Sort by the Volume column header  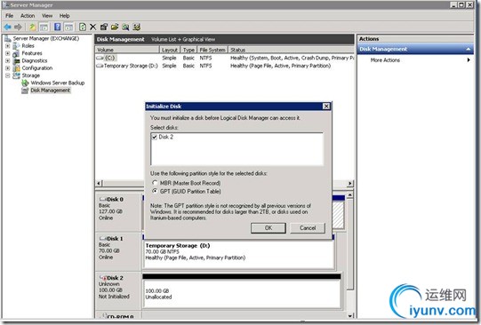[127, 50]
